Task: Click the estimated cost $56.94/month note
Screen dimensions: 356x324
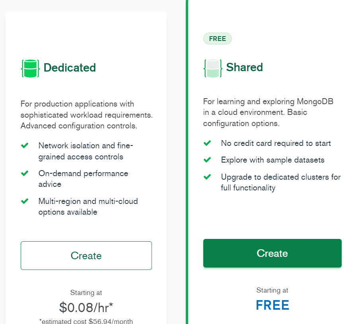Action: [x=86, y=321]
